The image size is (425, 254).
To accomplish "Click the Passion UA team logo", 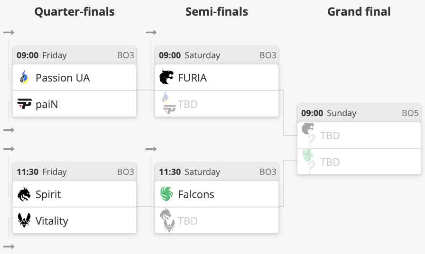I will point(24,77).
